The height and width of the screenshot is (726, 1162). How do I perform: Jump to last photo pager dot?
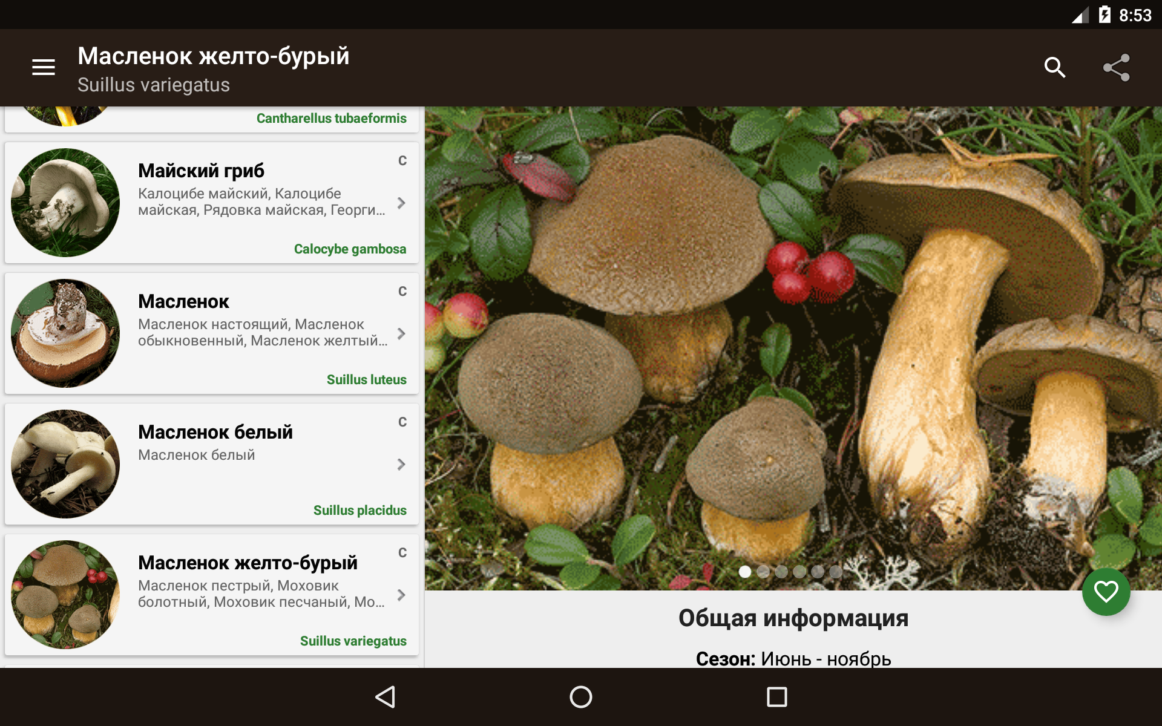point(836,572)
